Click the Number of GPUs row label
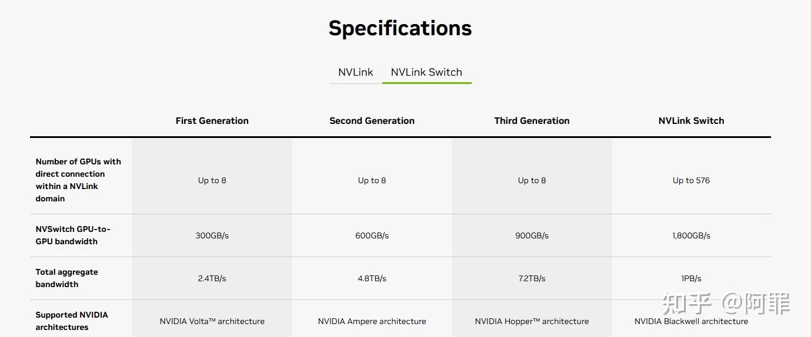 point(78,180)
